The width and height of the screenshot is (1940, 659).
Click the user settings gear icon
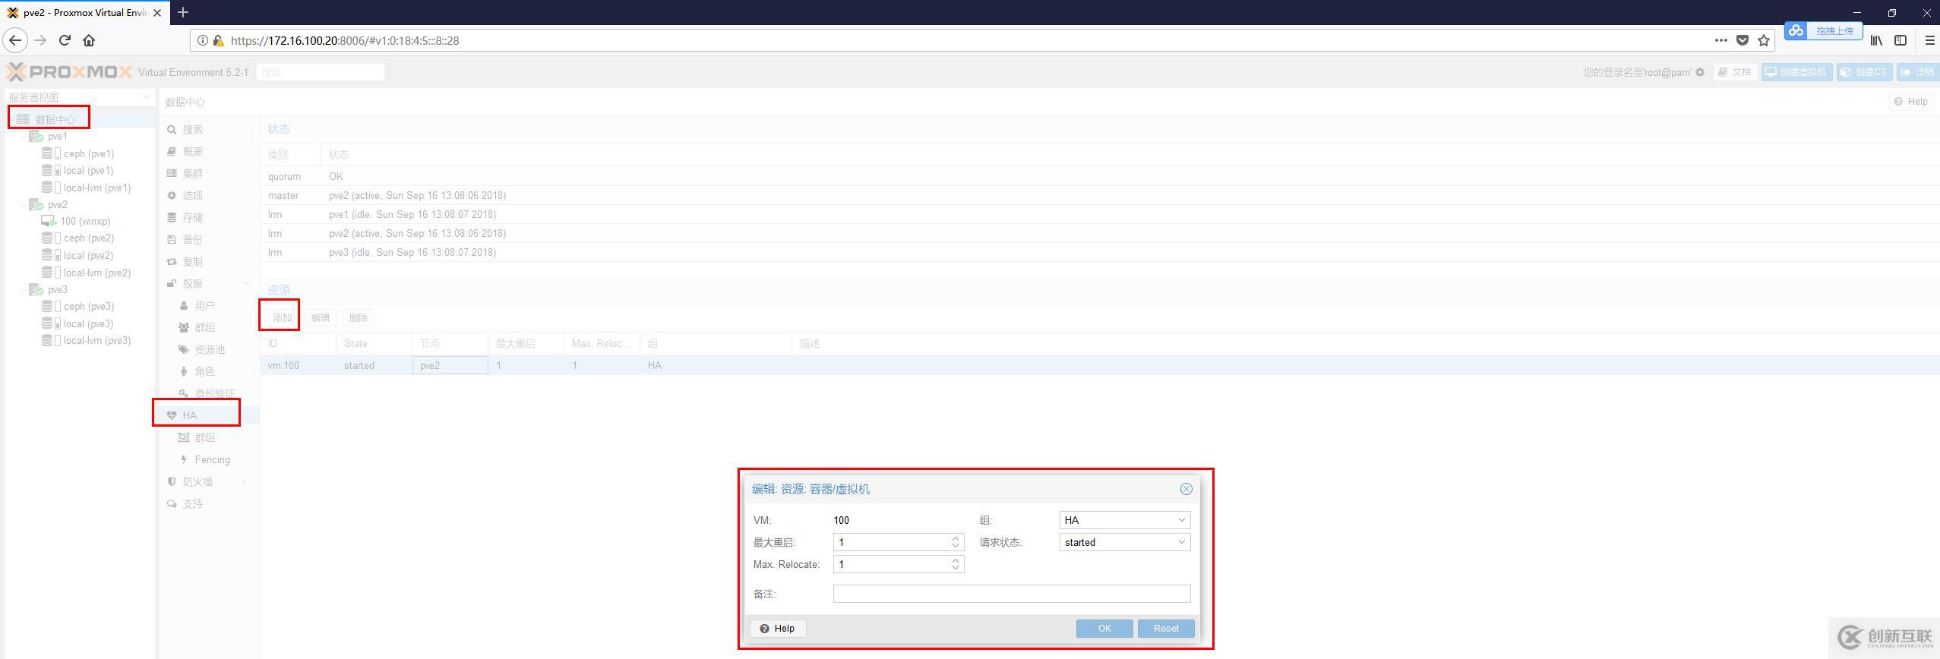point(1700,72)
